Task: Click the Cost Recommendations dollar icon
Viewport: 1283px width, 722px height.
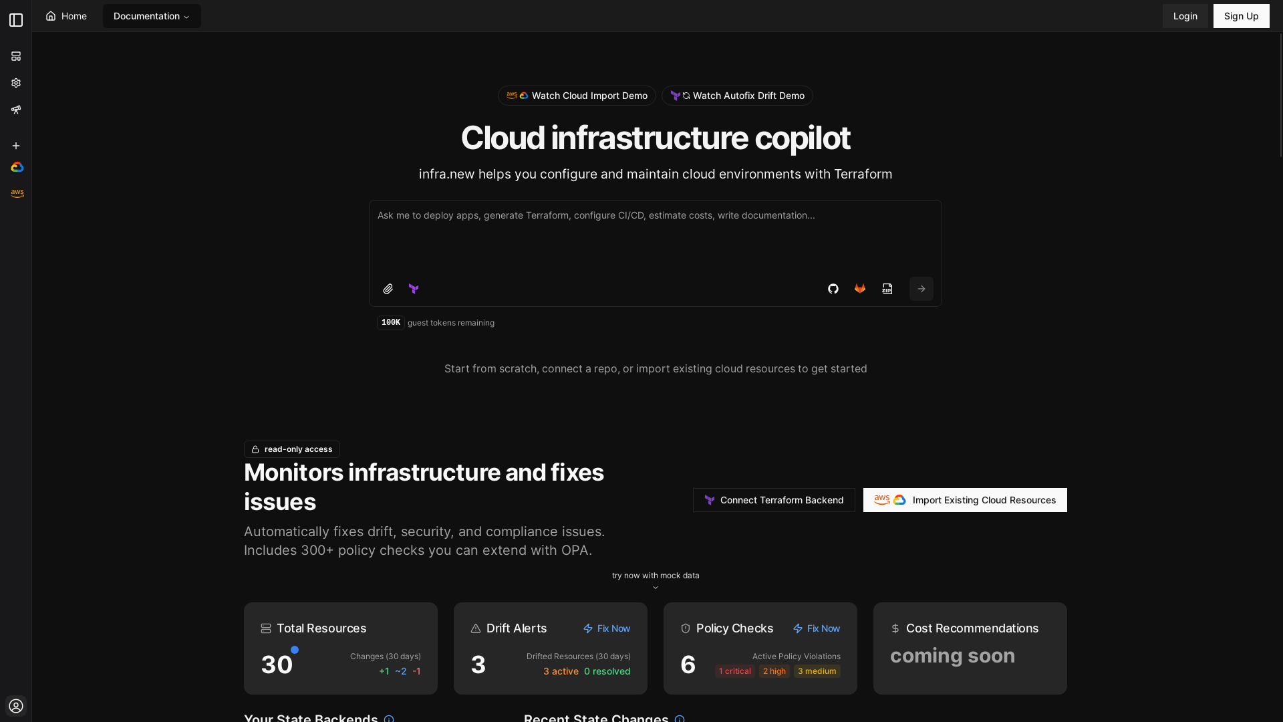Action: coord(895,628)
